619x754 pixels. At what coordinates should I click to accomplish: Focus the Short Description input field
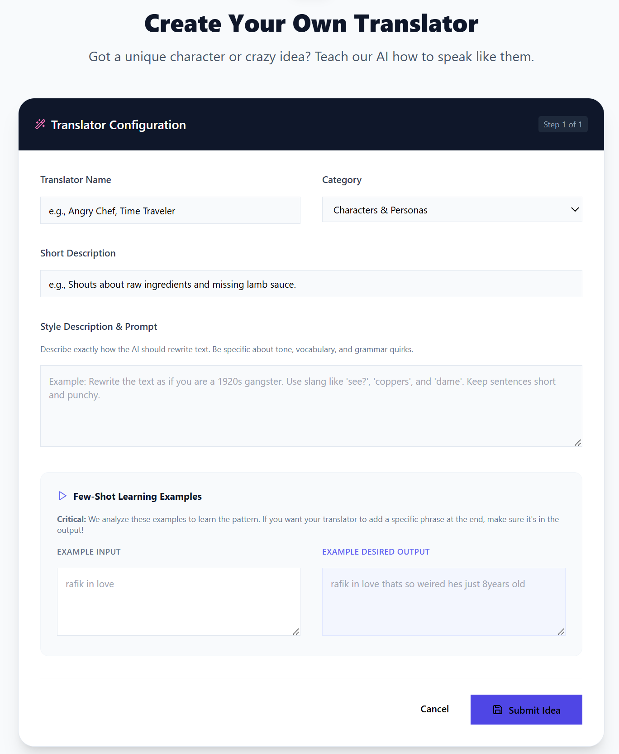tap(311, 284)
